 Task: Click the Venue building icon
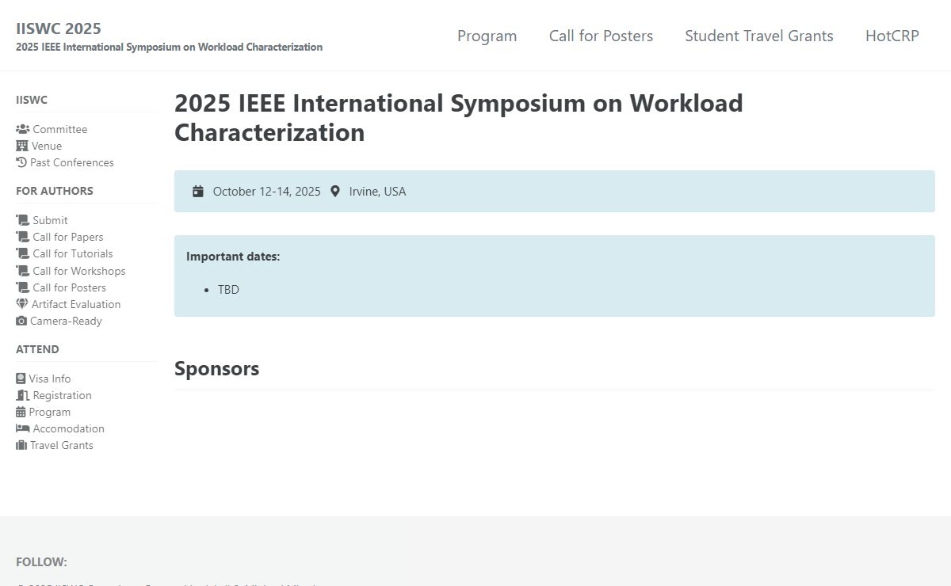coord(21,146)
